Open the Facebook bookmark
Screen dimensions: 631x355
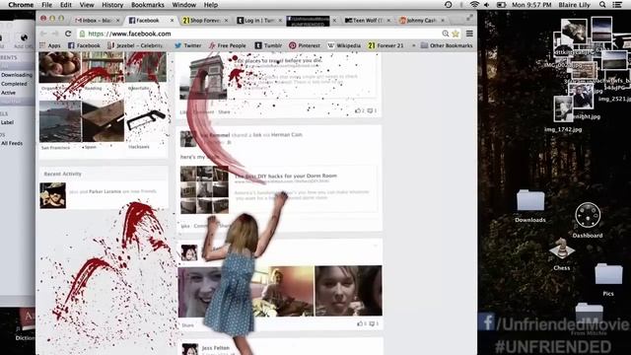(84, 45)
